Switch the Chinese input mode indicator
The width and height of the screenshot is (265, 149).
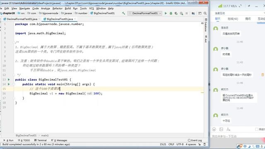245,146
